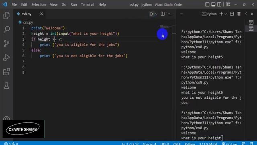The height and width of the screenshot is (145, 257).
Task: Run the Python file with play button
Action: pos(152,14)
